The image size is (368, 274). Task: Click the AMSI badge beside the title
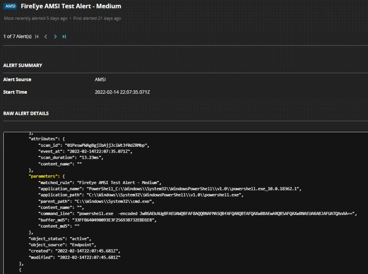10,6
